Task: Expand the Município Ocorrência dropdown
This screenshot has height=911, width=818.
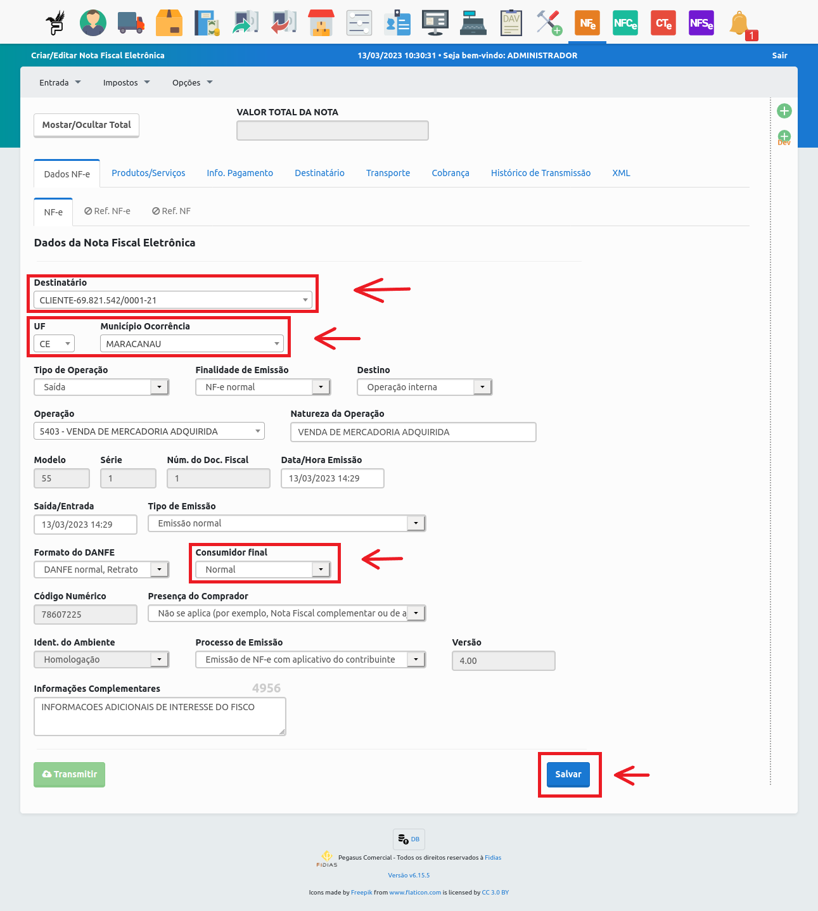Action: click(192, 344)
